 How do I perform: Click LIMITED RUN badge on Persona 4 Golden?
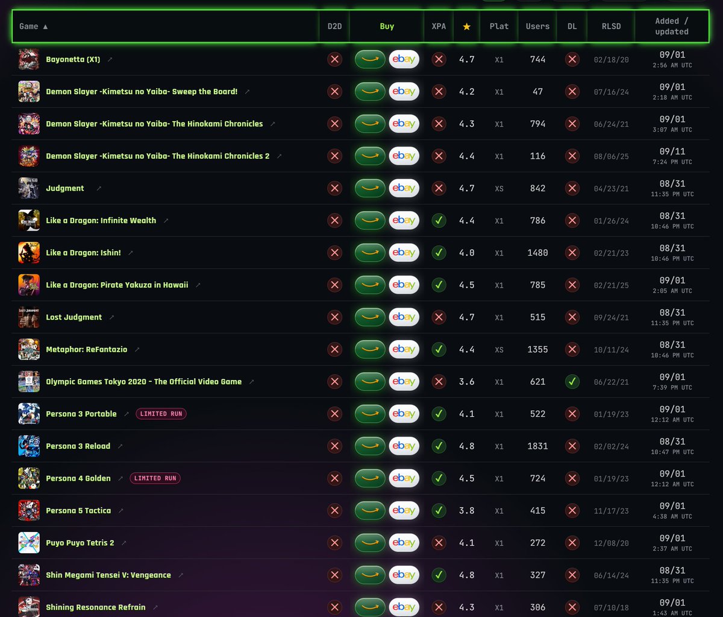click(155, 478)
